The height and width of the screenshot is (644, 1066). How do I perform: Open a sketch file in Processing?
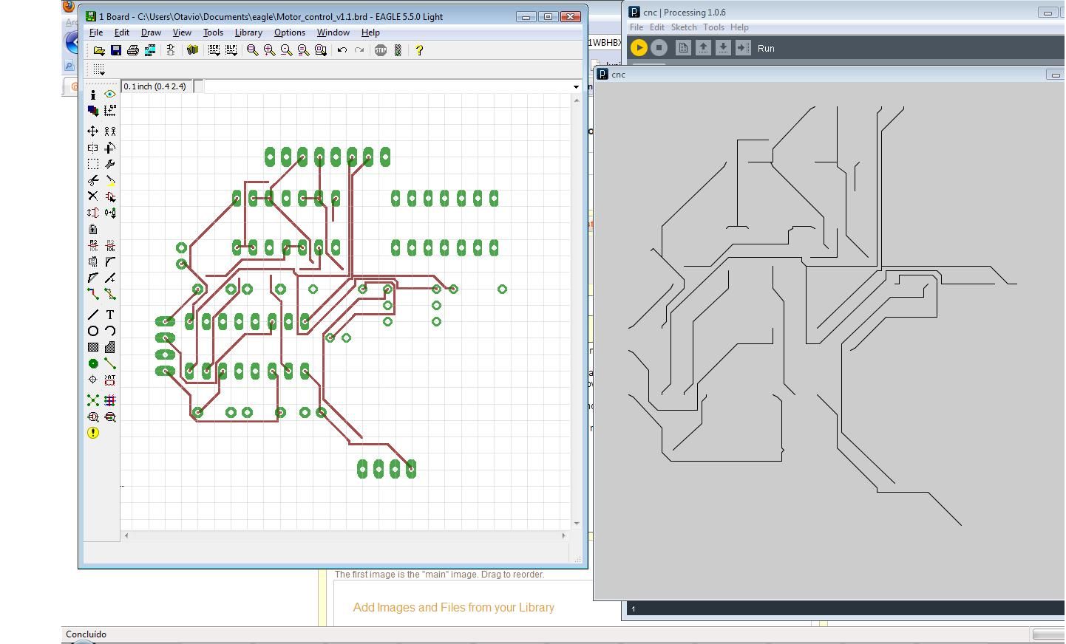click(x=703, y=47)
